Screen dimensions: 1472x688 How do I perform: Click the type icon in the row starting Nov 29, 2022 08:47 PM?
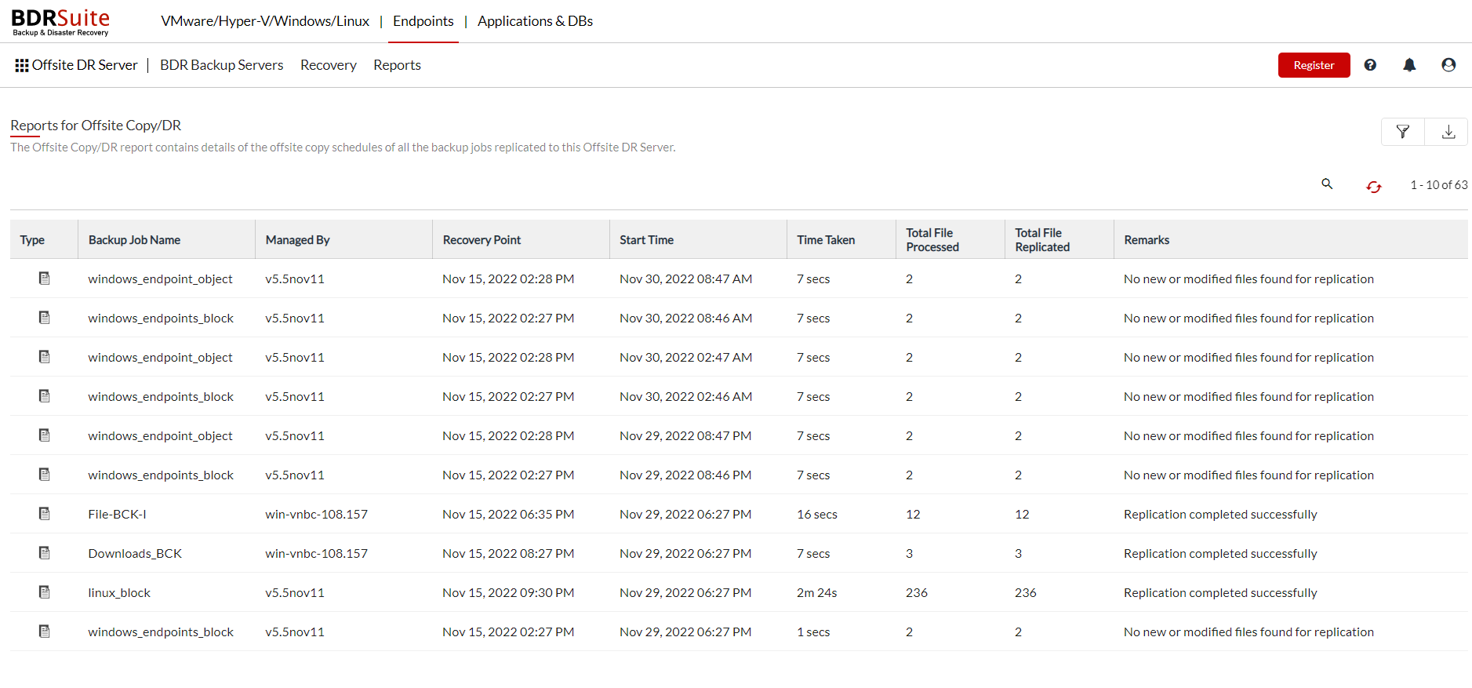point(45,435)
